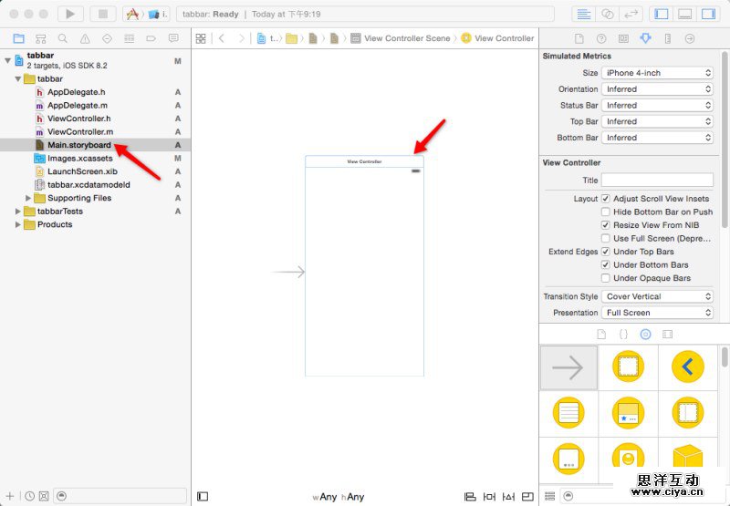This screenshot has width=730, height=506.
Task: Show the Attributes inspector
Action: (x=645, y=38)
